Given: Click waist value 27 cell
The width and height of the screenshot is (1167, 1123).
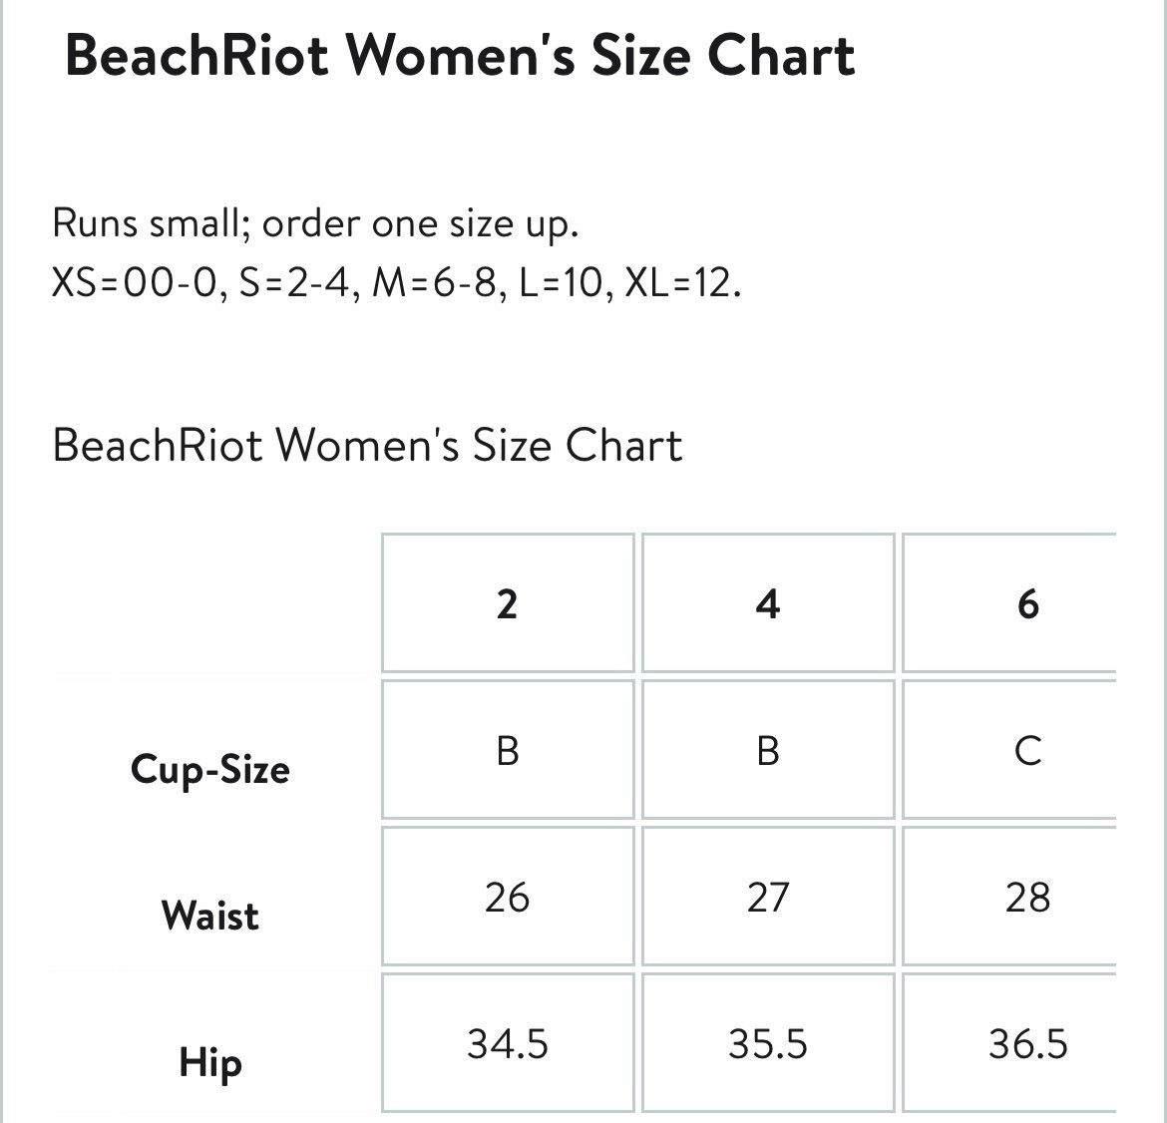Looking at the screenshot, I should tap(768, 896).
